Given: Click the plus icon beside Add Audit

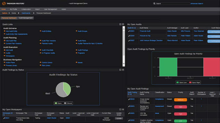Looking at the screenshot, I should (x=5, y=50).
